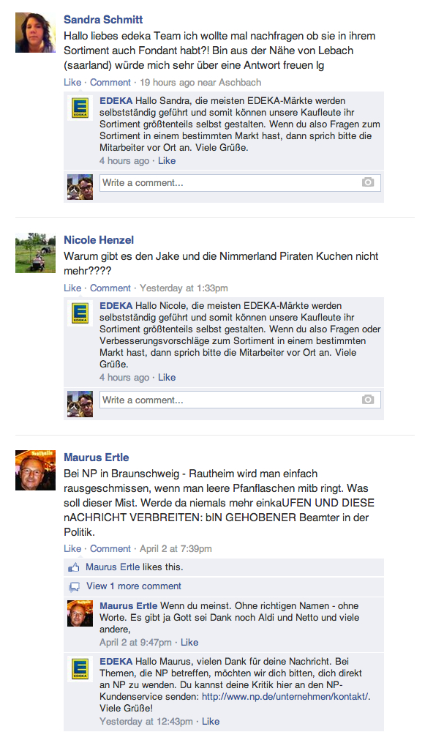
Task: Expand 'View 1 more comment'
Action: pos(133,586)
